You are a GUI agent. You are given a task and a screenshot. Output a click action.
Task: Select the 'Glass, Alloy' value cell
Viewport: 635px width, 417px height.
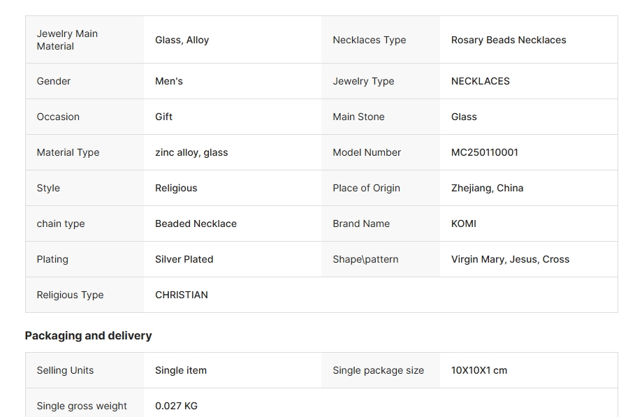182,40
